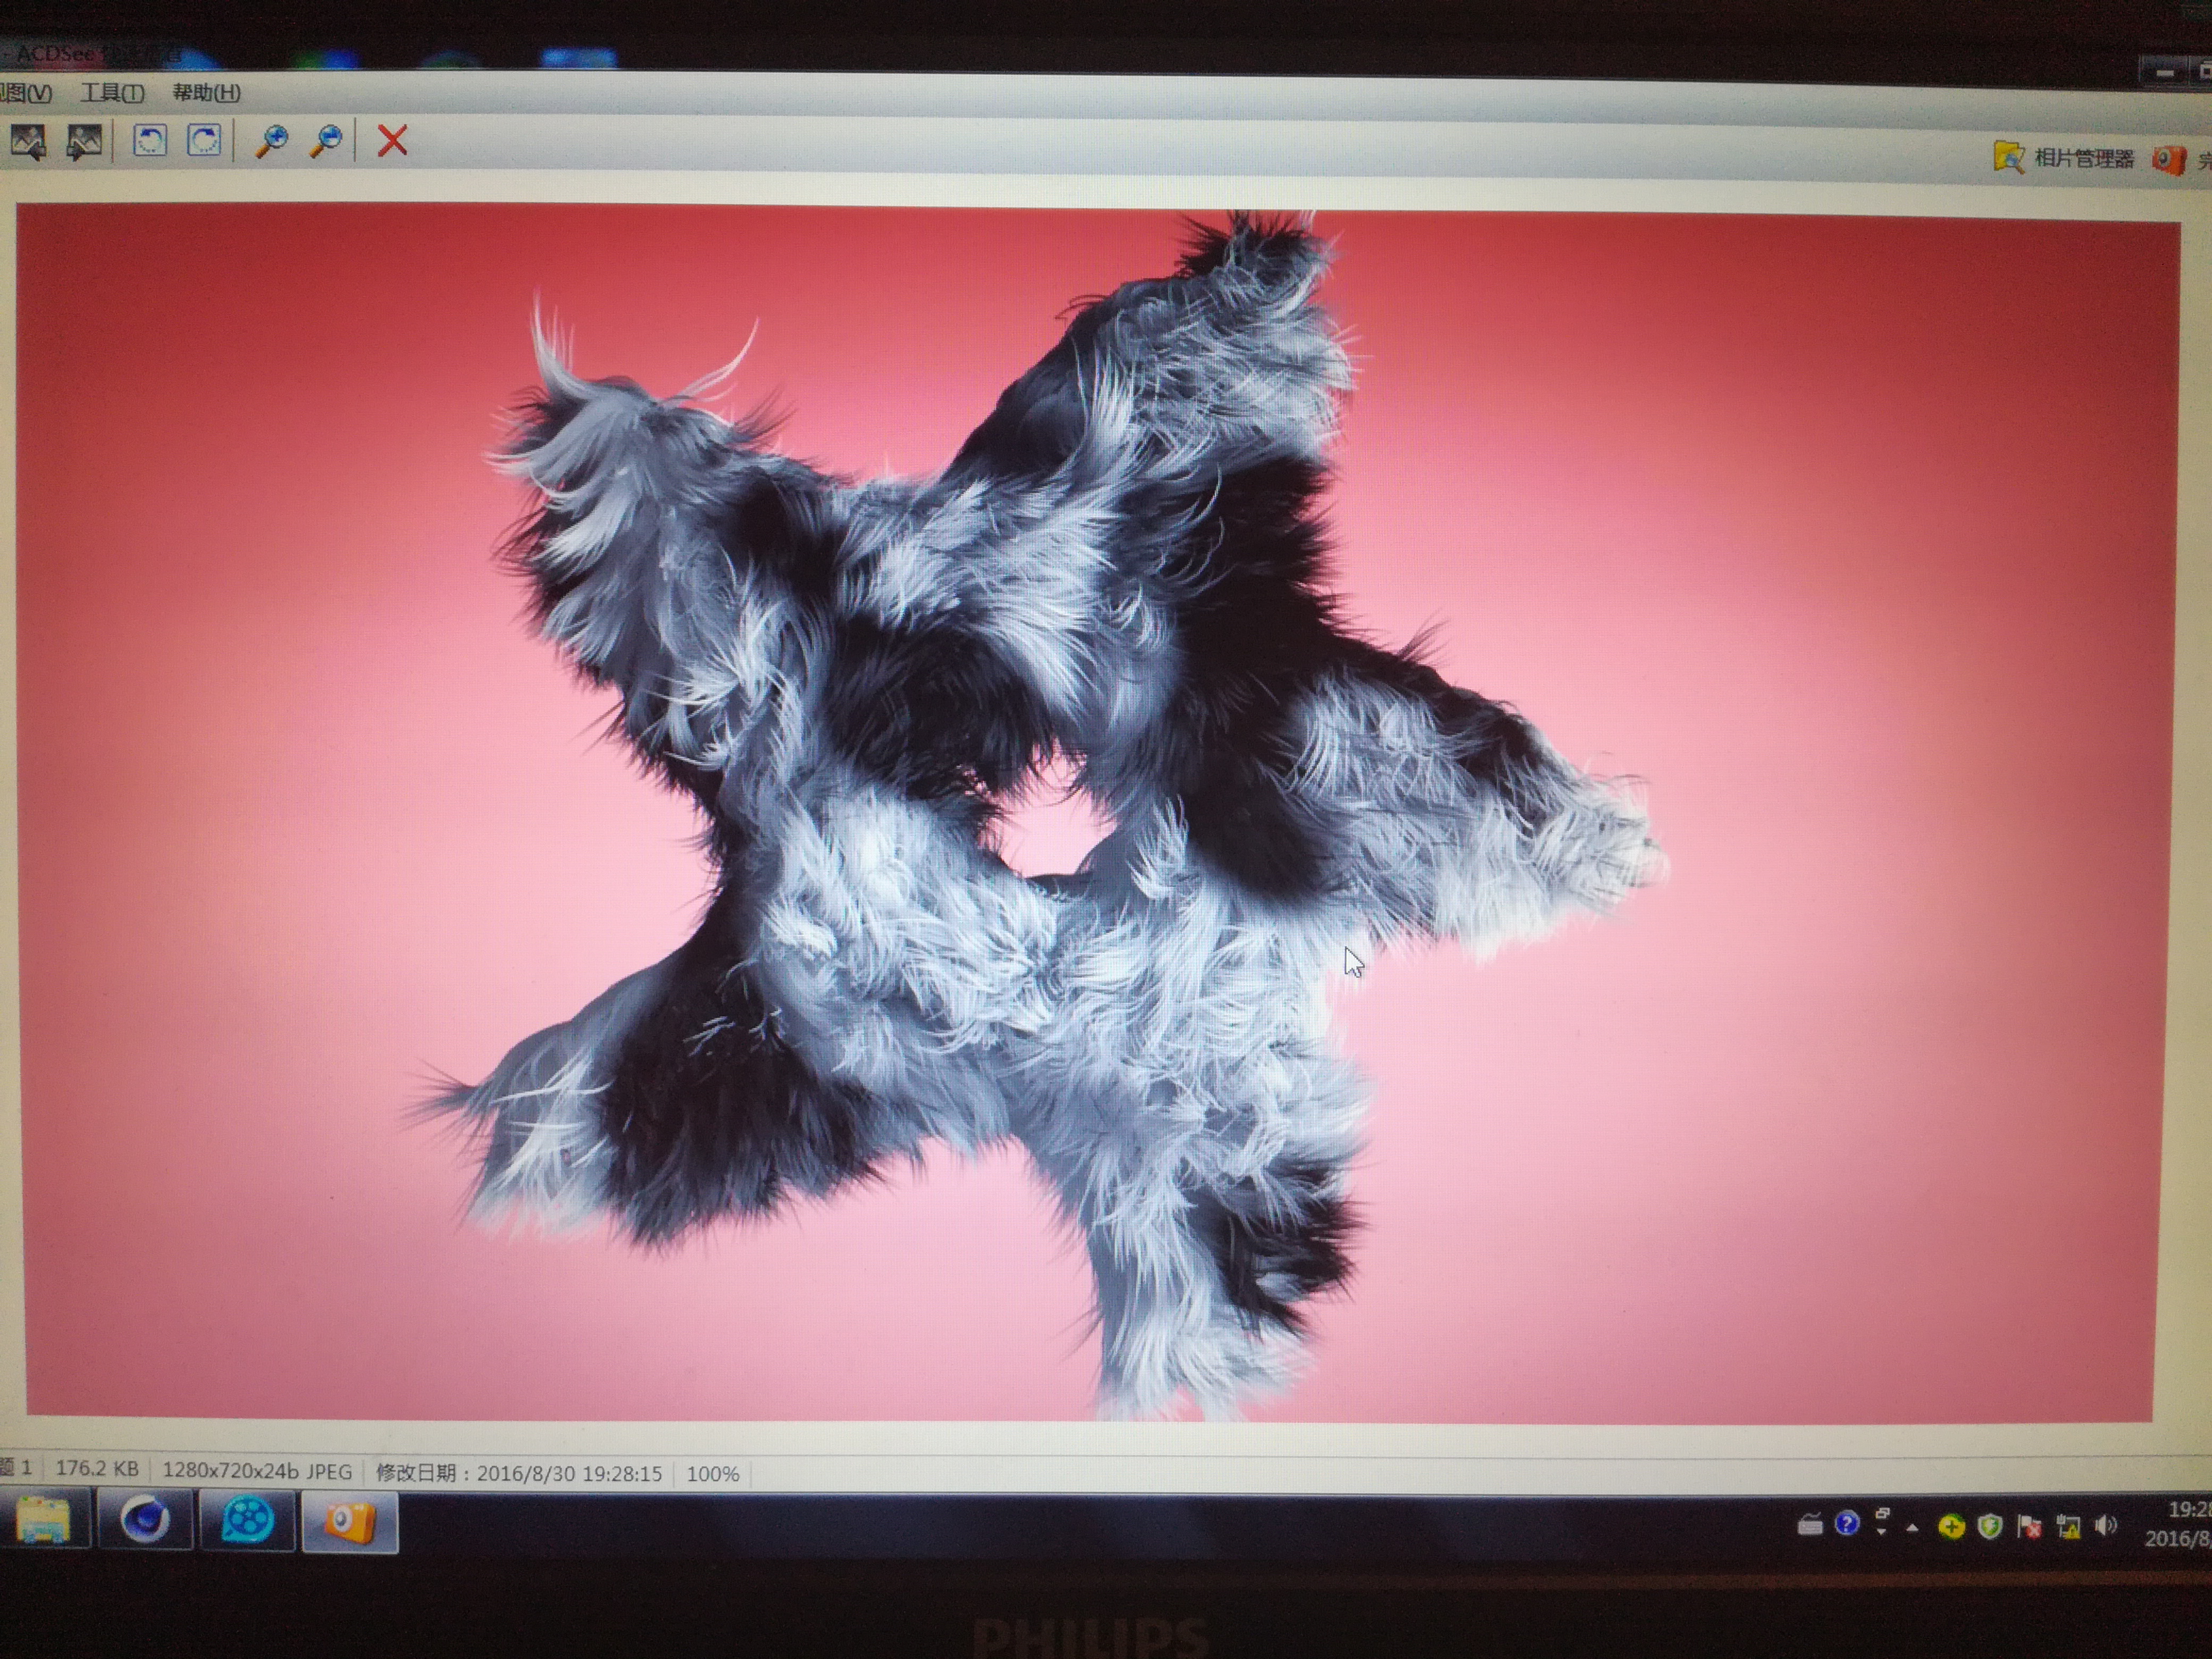
Task: Go to the next image
Action: pyautogui.click(x=84, y=141)
